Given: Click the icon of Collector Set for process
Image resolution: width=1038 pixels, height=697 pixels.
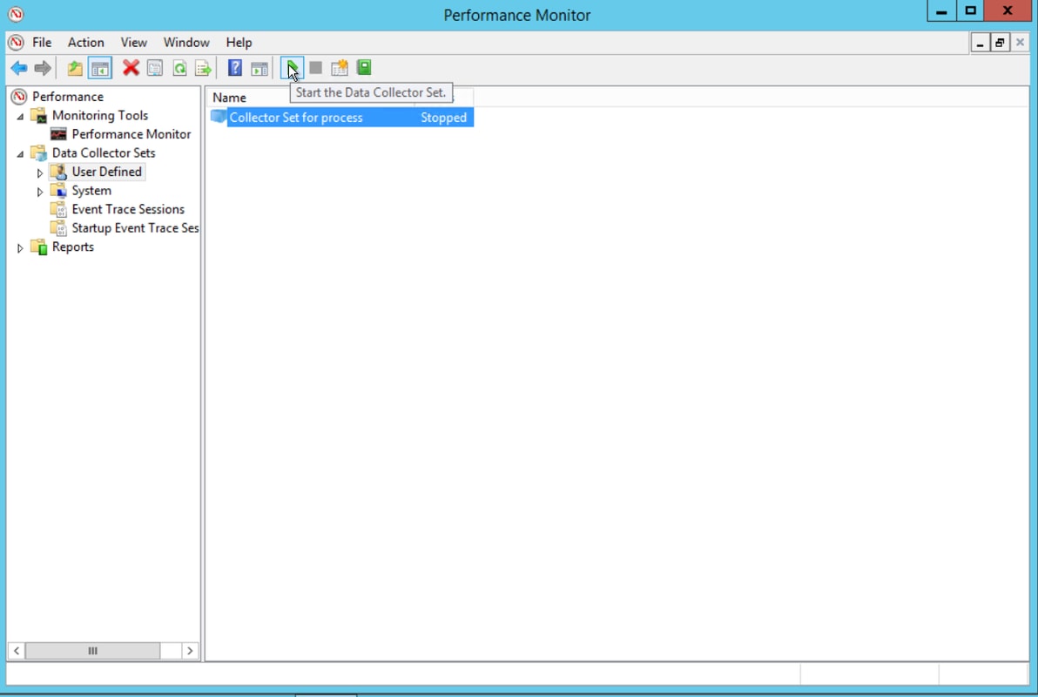Looking at the screenshot, I should pos(218,118).
